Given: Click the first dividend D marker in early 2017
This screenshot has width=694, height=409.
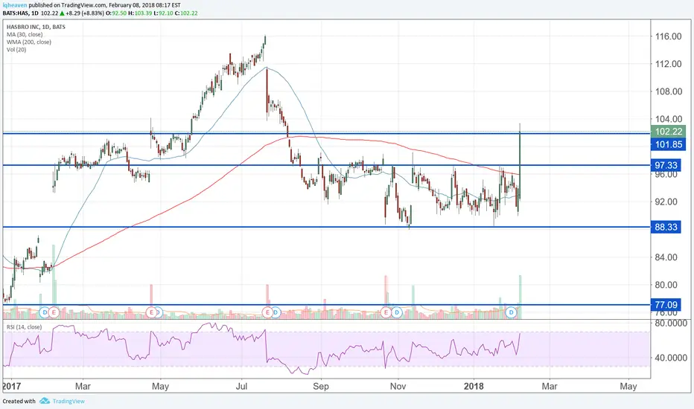Looking at the screenshot, I should (45, 312).
